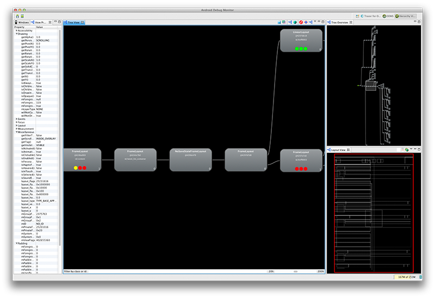Viewport: 435px width, 298px height.
Task: Click the SCROLLING property value
Action: click(x=43, y=40)
